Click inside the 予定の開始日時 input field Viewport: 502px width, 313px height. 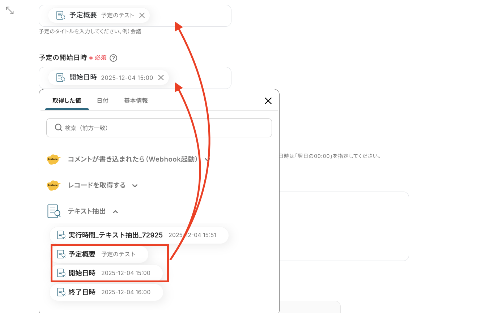[135, 78]
